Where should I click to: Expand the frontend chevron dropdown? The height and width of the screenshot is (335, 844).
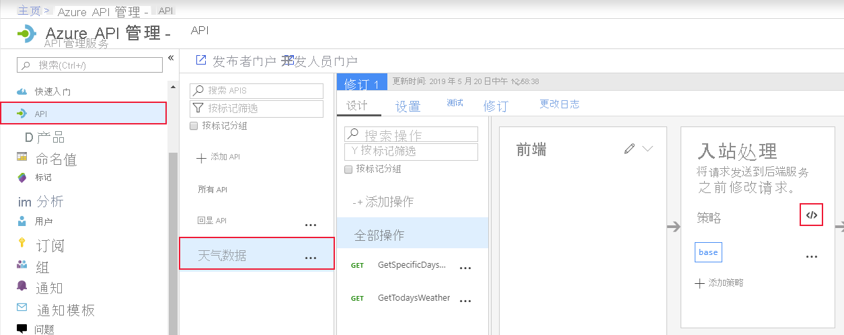[x=648, y=149]
